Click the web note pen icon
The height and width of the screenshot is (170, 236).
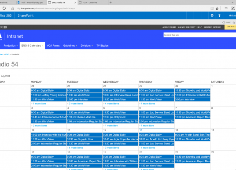[233, 8]
